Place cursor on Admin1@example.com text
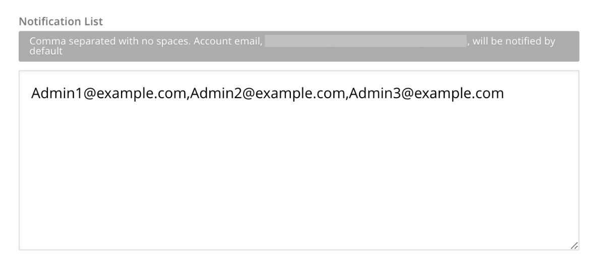The height and width of the screenshot is (266, 598). tap(108, 93)
